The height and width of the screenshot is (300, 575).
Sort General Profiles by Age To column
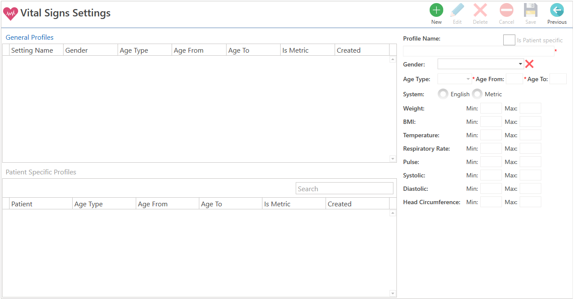[x=253, y=50]
